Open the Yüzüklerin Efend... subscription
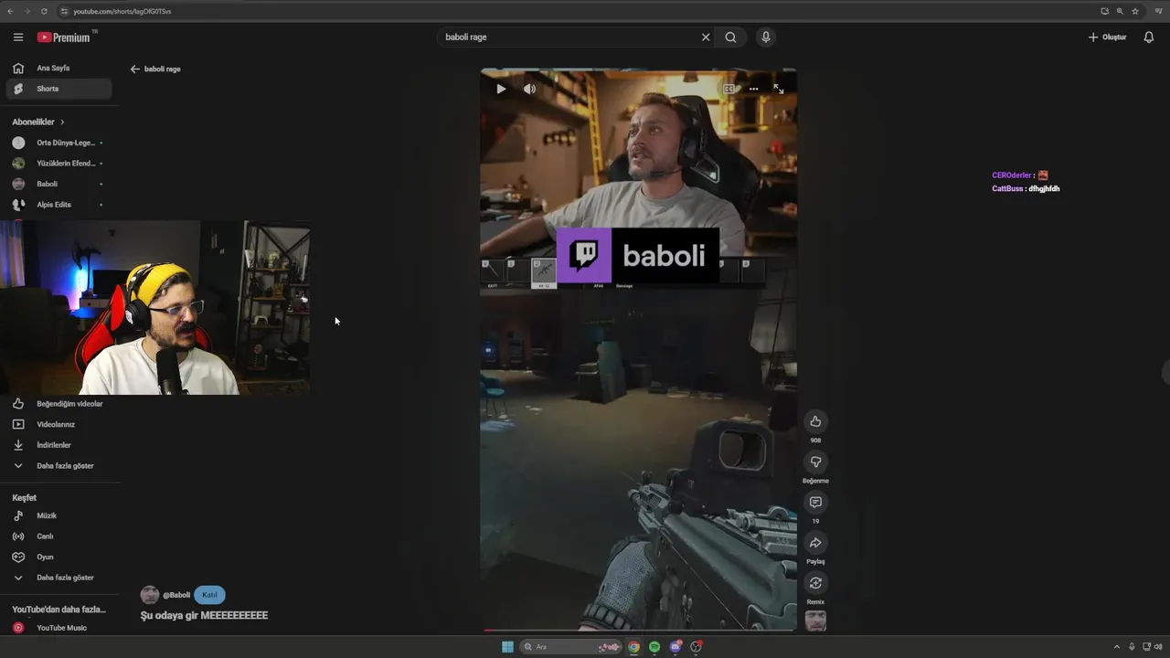Image resolution: width=1170 pixels, height=658 pixels. point(58,164)
